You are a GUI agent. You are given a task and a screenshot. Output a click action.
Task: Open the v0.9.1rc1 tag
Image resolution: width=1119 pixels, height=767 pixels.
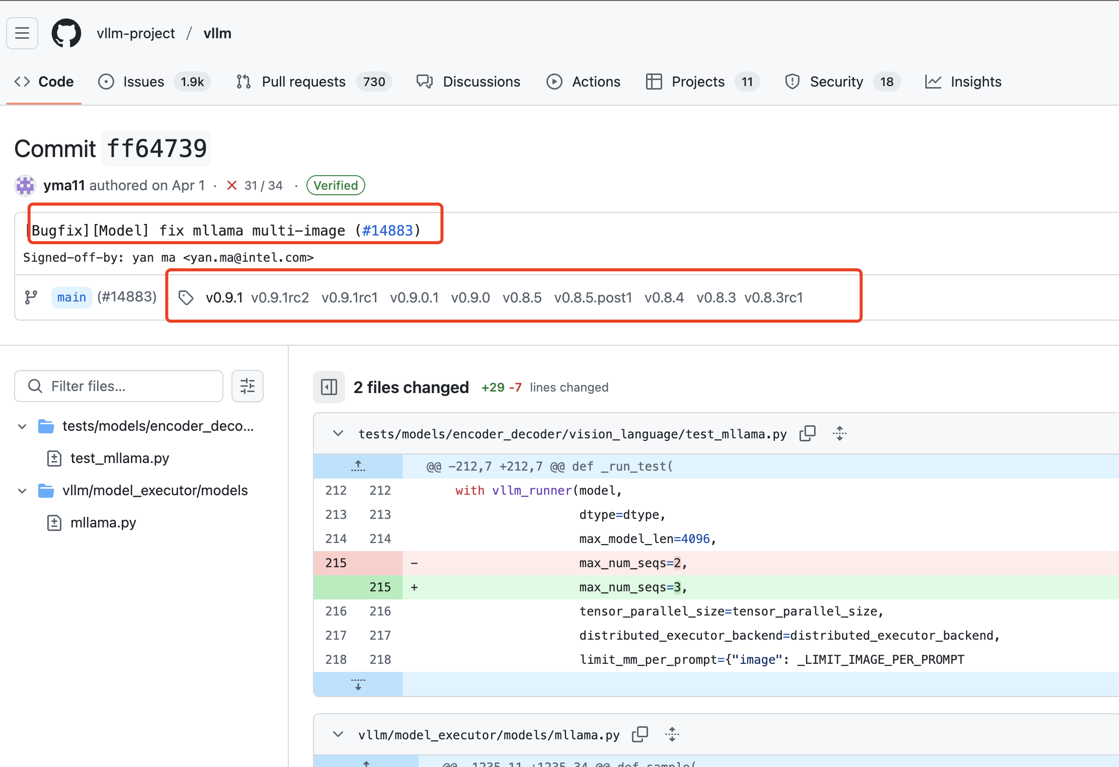click(350, 297)
